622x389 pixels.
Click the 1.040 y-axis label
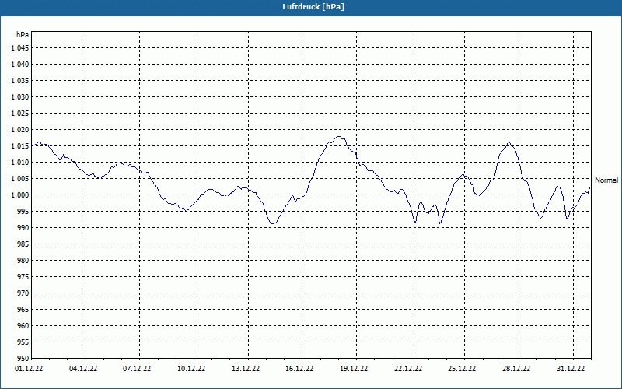pyautogui.click(x=19, y=65)
